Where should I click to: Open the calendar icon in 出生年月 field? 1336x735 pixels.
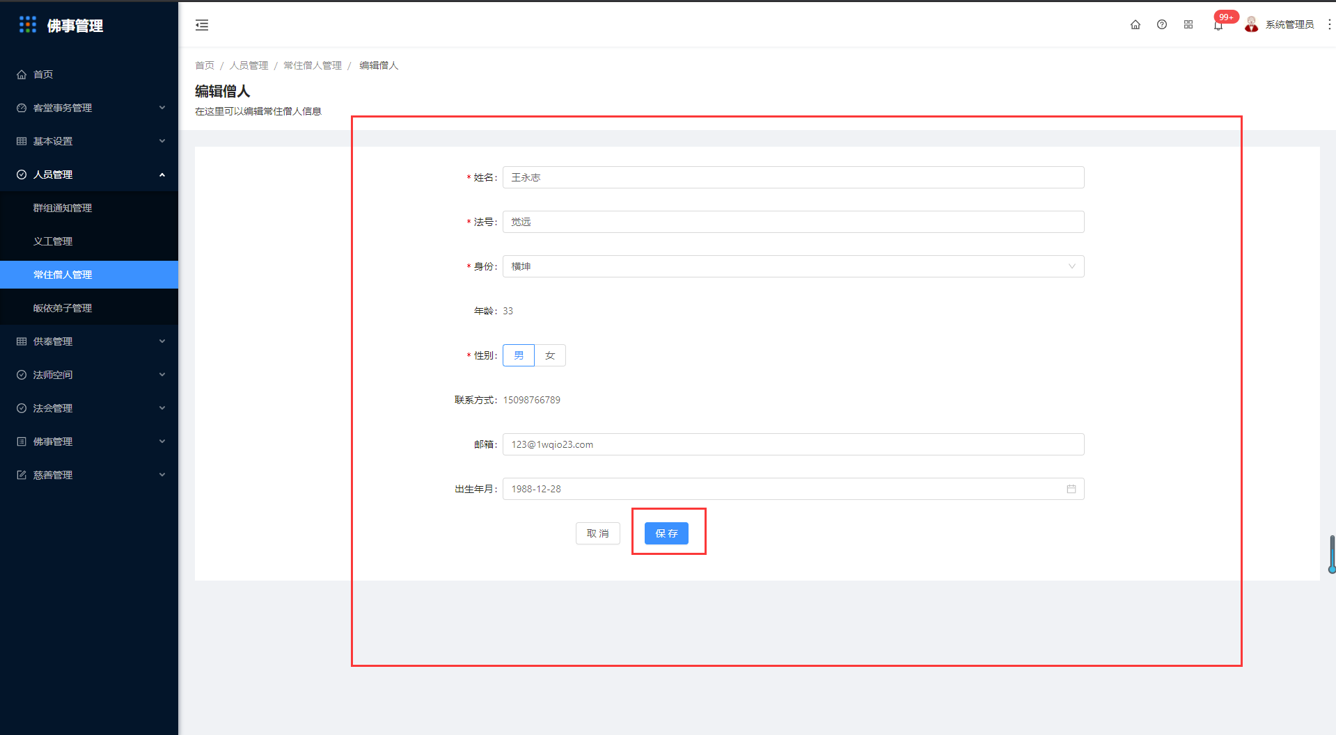coord(1071,489)
